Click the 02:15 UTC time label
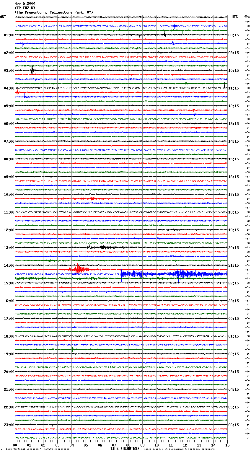Image resolution: width=251 pixels, height=453 pixels. (234, 354)
